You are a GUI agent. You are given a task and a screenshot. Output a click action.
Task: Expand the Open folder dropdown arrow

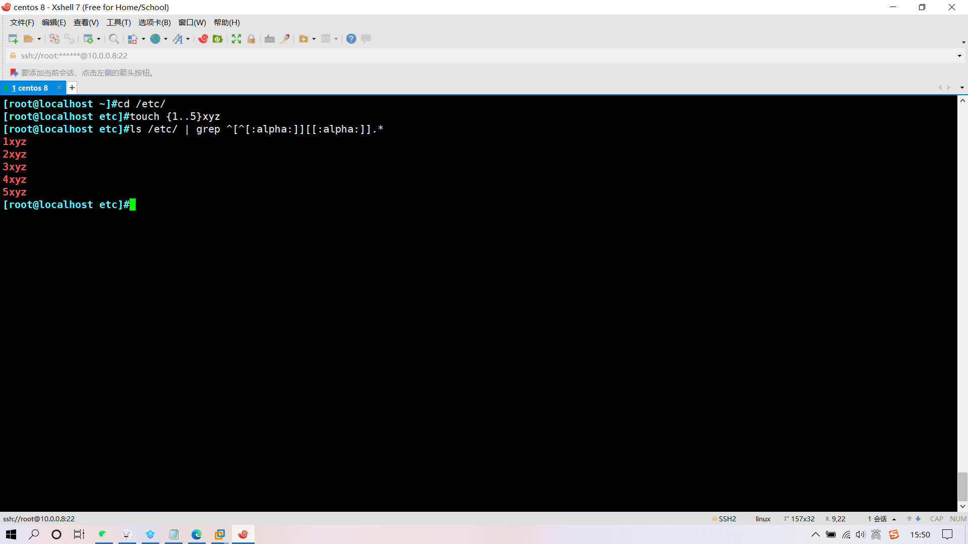click(x=39, y=39)
